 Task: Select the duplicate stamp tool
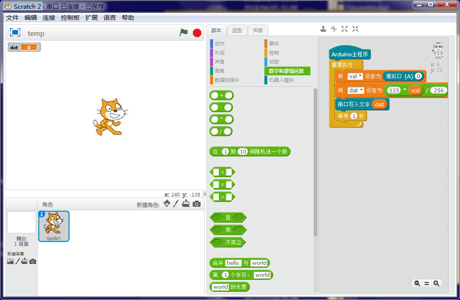click(x=323, y=29)
